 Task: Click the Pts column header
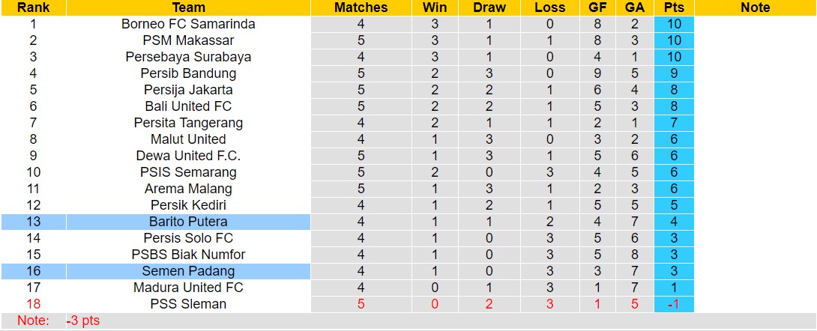[x=673, y=7]
